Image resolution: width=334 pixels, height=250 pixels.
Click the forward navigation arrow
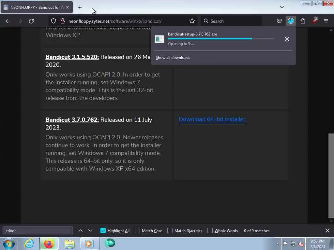pyautogui.click(x=19, y=21)
